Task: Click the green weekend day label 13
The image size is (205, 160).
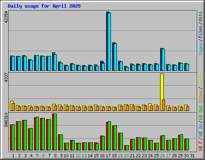Action: (84, 156)
